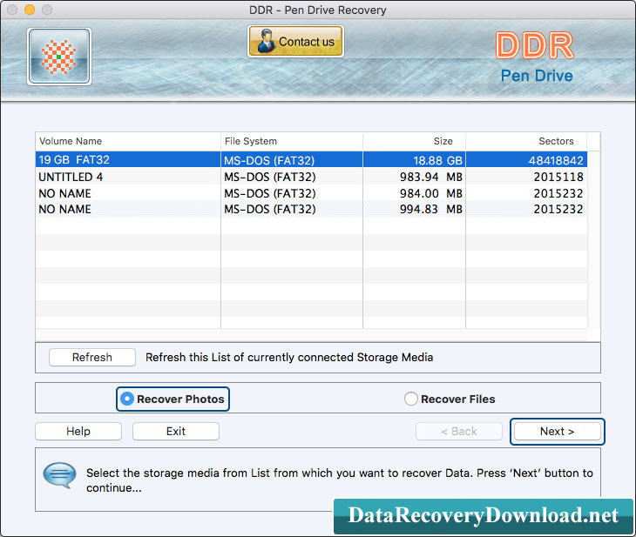Click the 983.94 MB size cell
636x537 pixels.
[414, 177]
